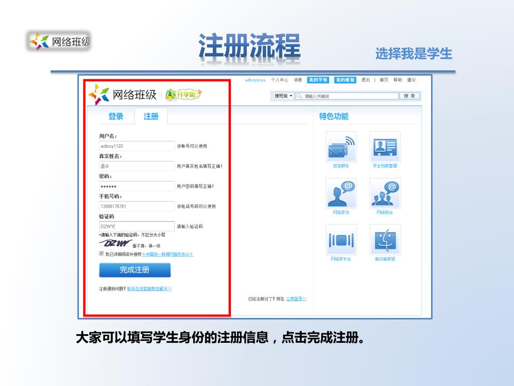Open the 学生档案管理 ID card icon
514x386 pixels.
tap(385, 147)
